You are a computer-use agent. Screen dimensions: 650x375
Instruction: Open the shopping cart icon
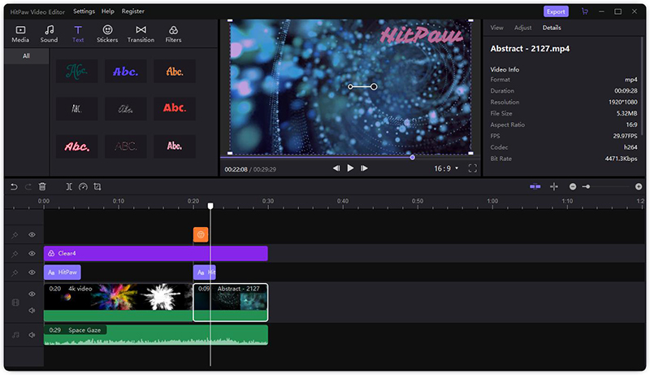click(x=584, y=11)
